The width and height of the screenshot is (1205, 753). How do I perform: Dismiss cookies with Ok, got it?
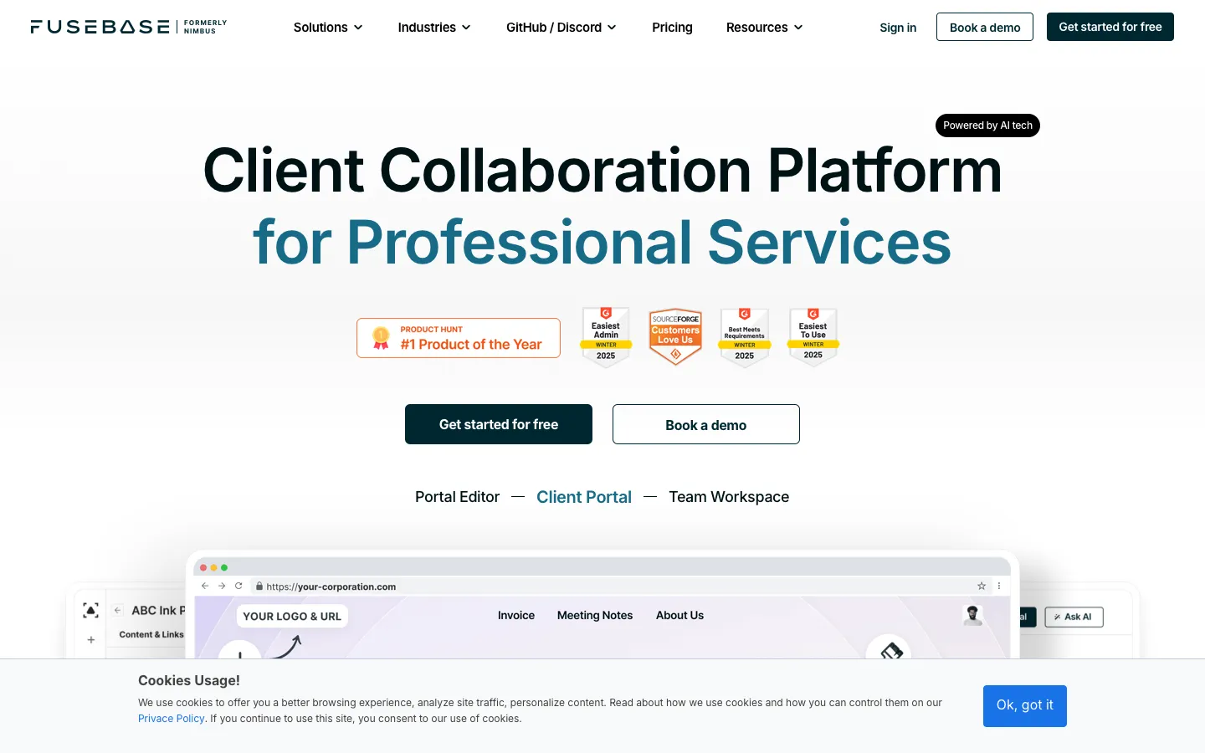[x=1025, y=706]
